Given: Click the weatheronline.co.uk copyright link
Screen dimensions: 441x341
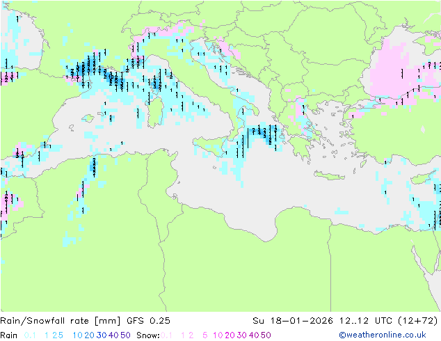Looking at the screenshot, I should (x=383, y=335).
